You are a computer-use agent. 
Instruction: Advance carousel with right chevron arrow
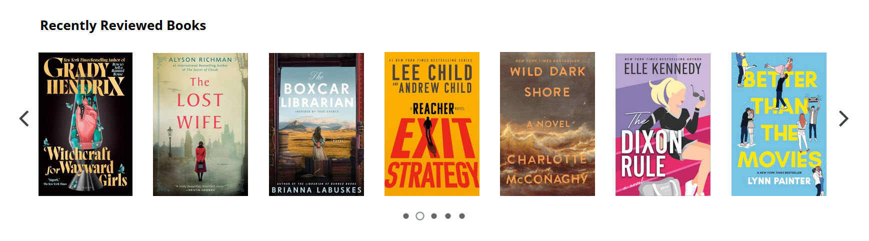[x=843, y=118]
